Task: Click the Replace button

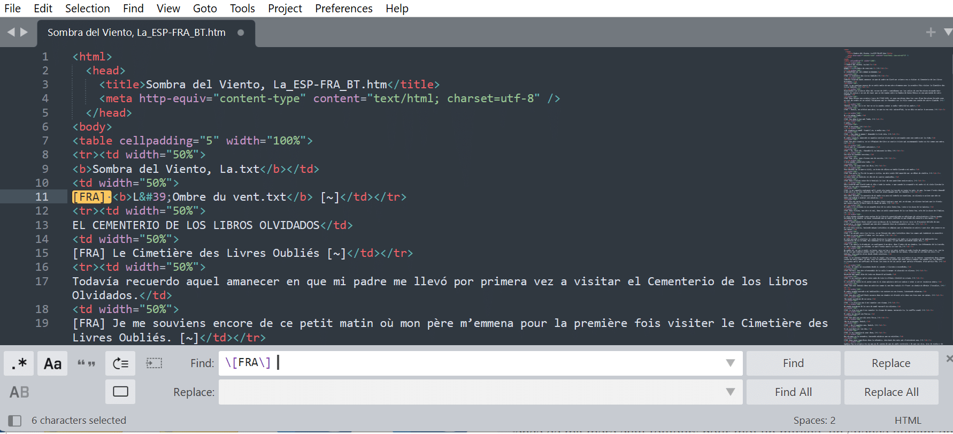Action: (x=891, y=363)
